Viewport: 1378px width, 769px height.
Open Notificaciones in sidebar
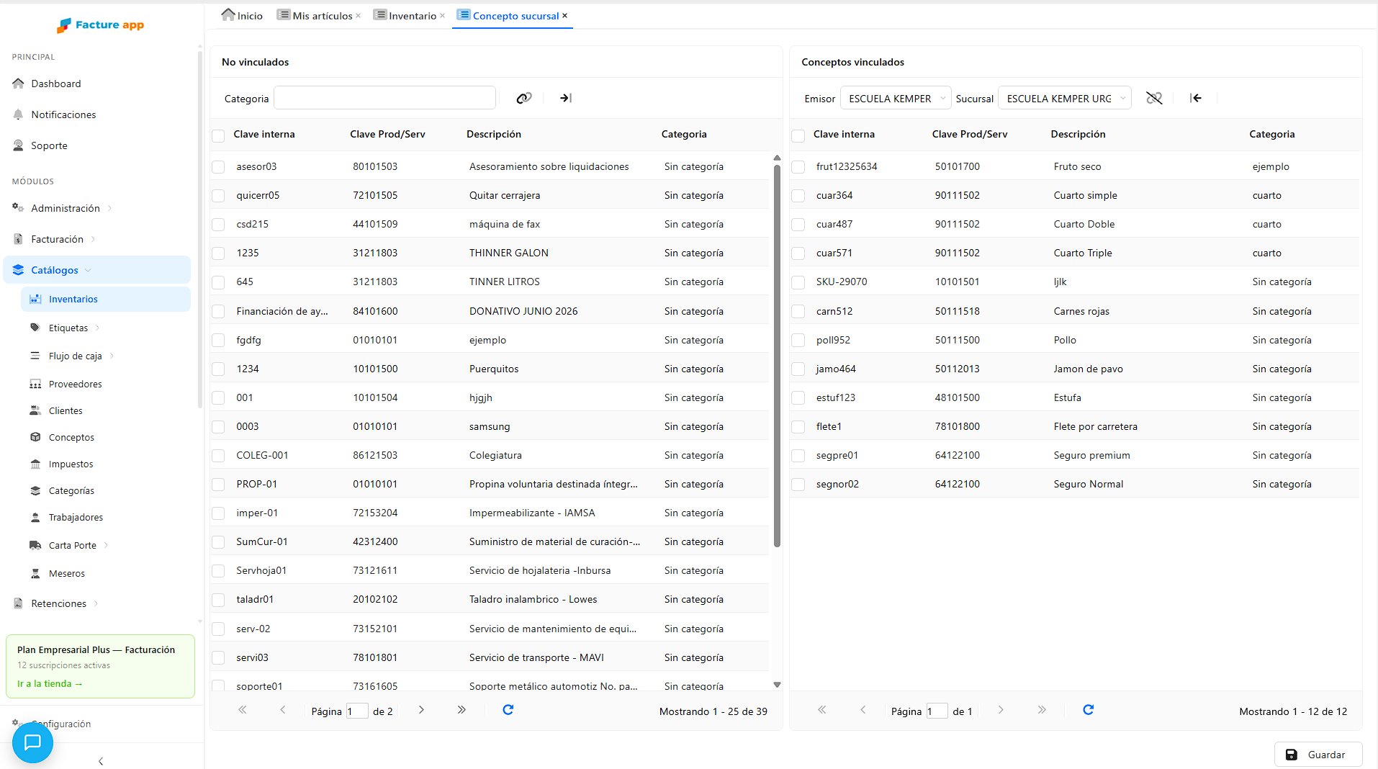63,114
